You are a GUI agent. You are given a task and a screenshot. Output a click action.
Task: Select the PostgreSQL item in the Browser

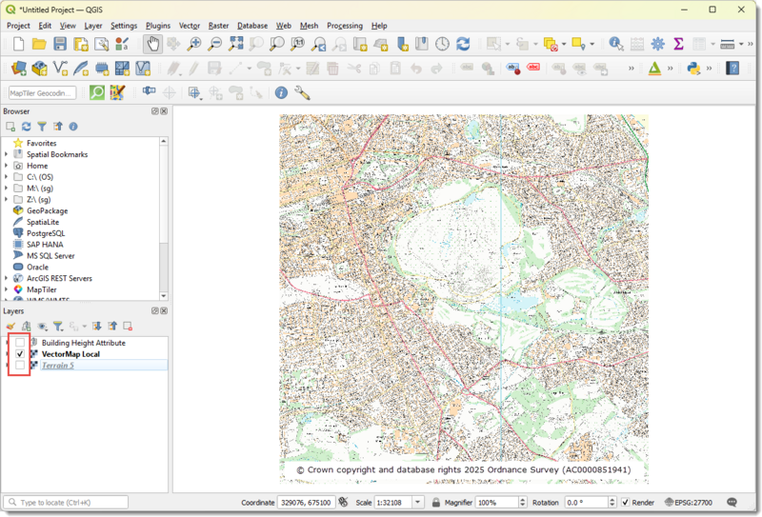[x=46, y=233]
